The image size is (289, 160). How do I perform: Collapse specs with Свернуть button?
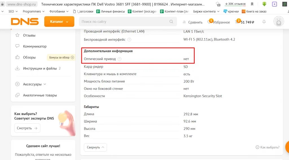(95, 147)
